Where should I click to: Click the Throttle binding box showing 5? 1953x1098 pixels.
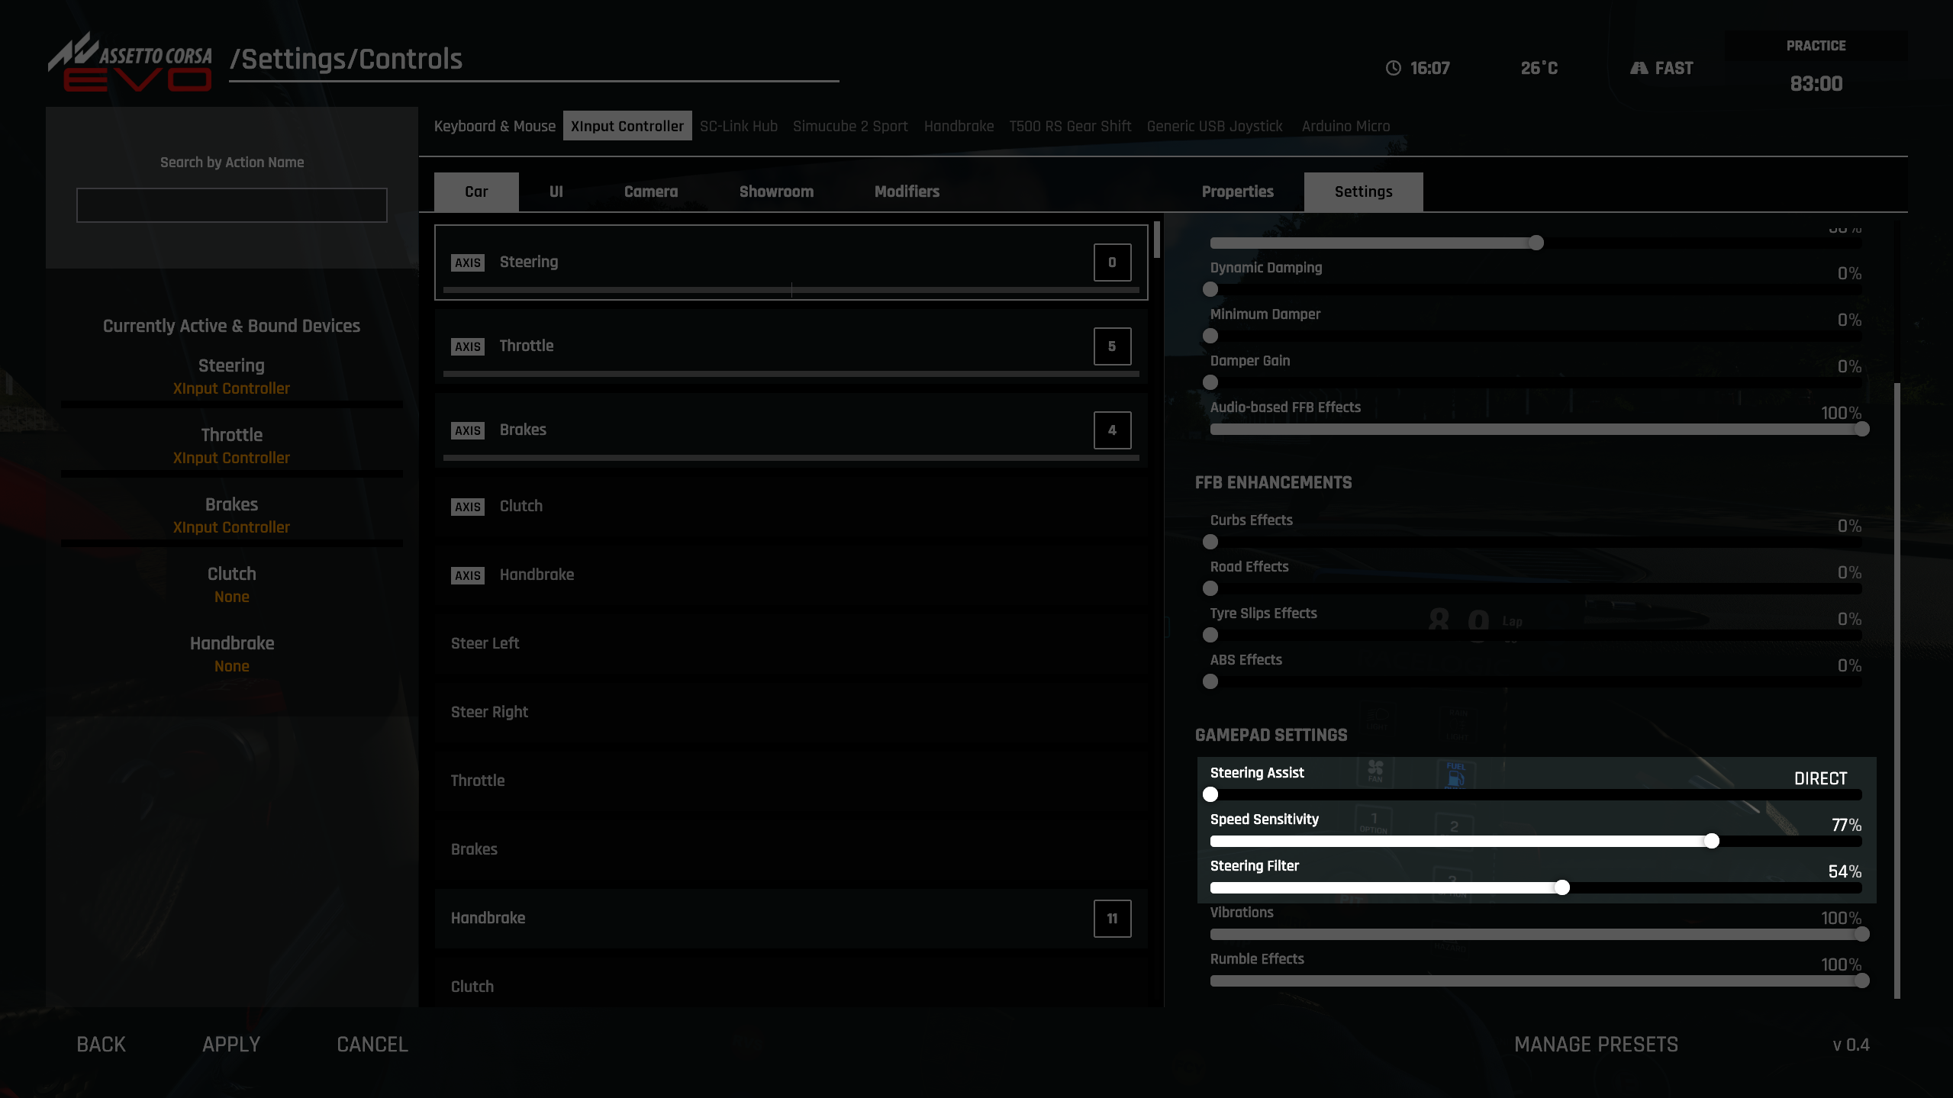click(1111, 346)
